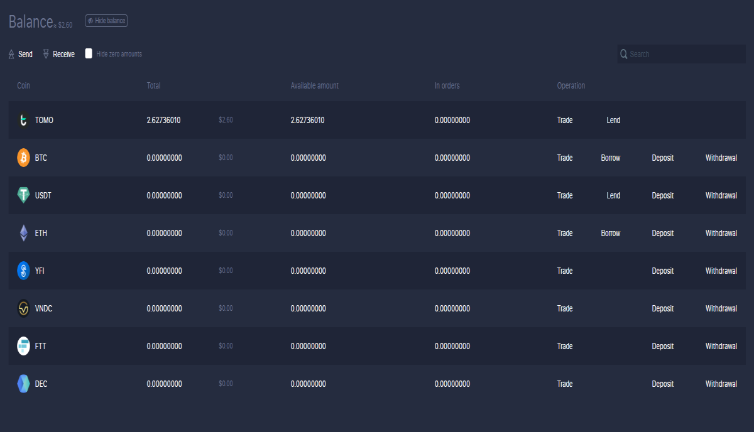This screenshot has height=432, width=754.
Task: Click the TOMO coin icon
Action: point(23,120)
